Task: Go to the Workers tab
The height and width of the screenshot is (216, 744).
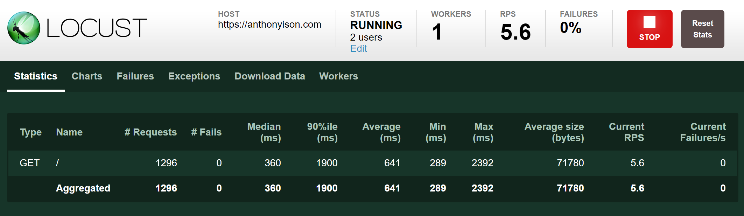Action: (x=338, y=76)
